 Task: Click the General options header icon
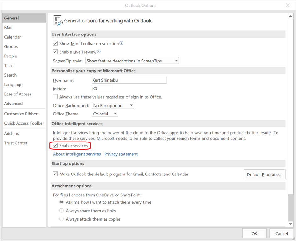[x=58, y=20]
